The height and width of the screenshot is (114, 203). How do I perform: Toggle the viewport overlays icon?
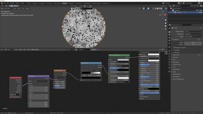point(148,9)
